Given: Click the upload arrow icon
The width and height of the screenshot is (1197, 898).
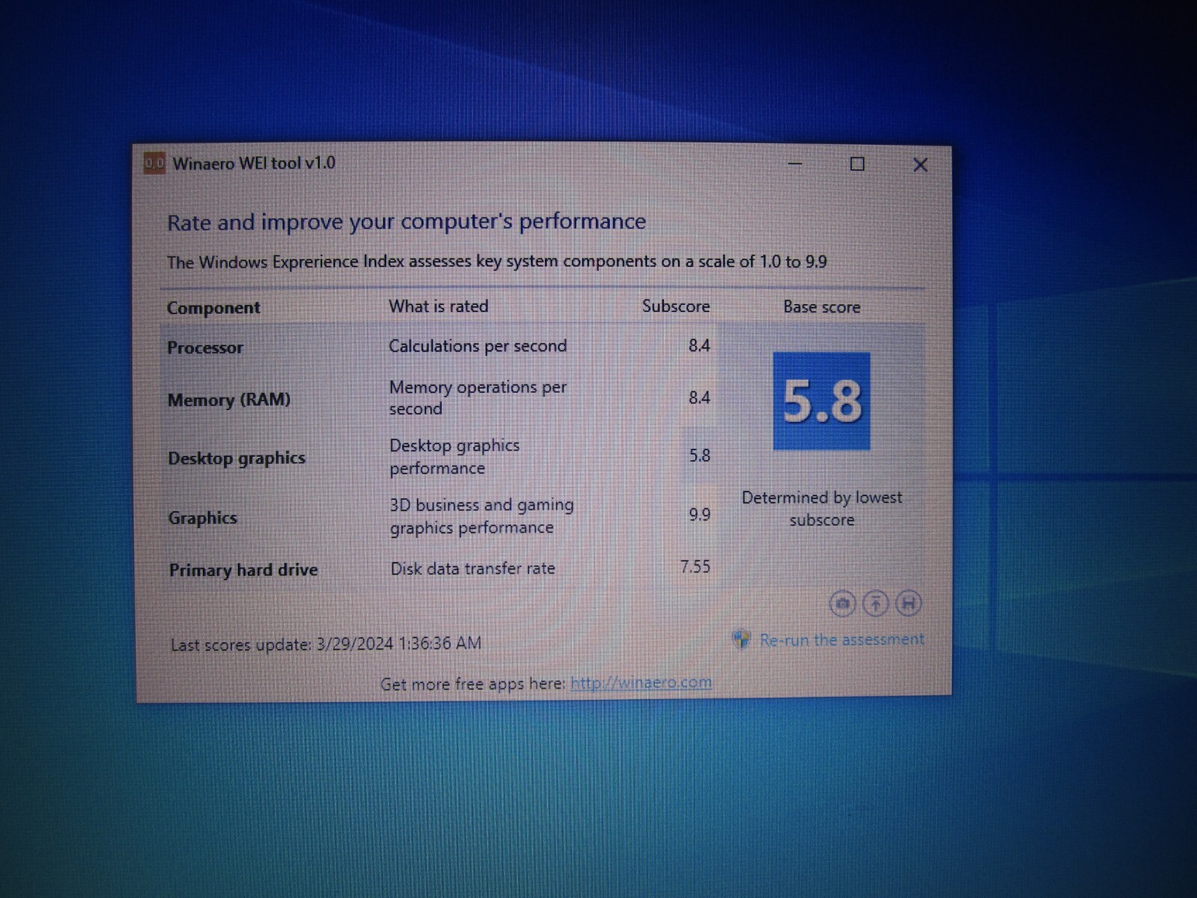Looking at the screenshot, I should pyautogui.click(x=875, y=603).
